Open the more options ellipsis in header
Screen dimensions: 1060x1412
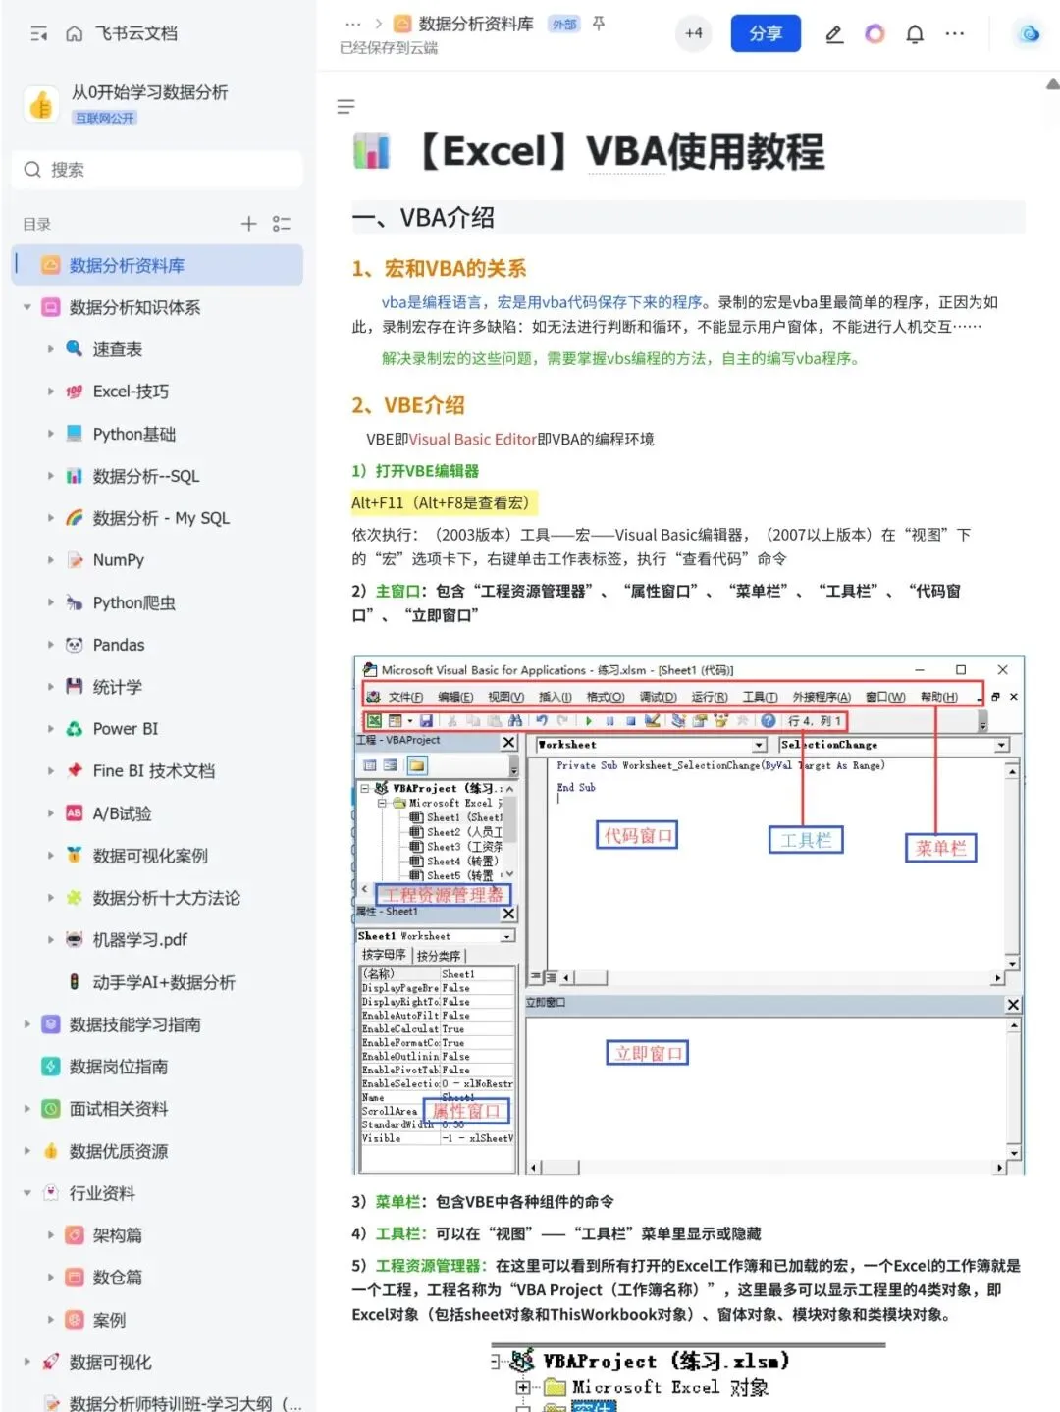click(x=955, y=34)
